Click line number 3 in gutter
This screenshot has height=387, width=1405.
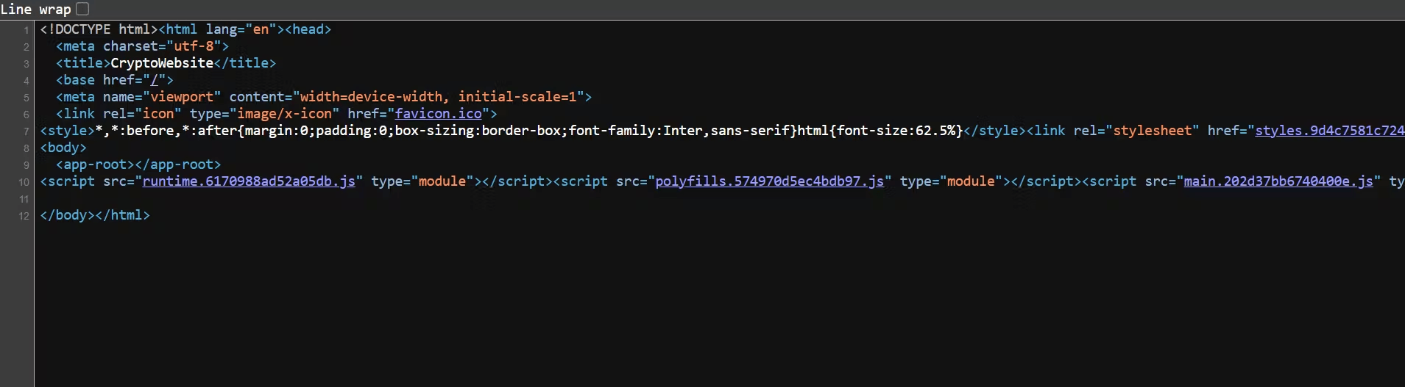point(26,64)
